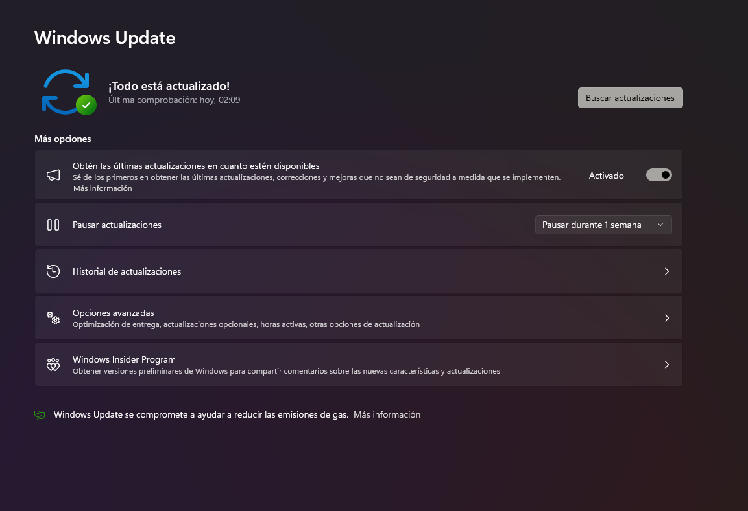Click the green checkmark badge icon

point(86,105)
